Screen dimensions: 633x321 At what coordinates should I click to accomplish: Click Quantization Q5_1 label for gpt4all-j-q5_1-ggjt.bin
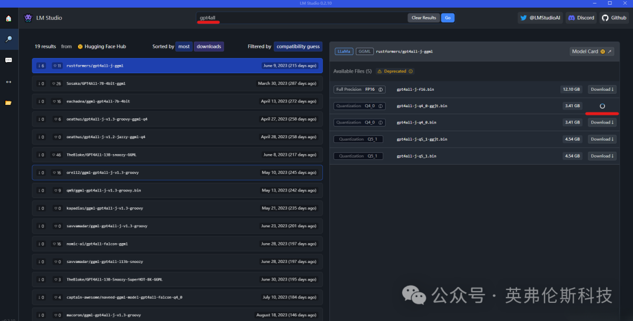[358, 139]
